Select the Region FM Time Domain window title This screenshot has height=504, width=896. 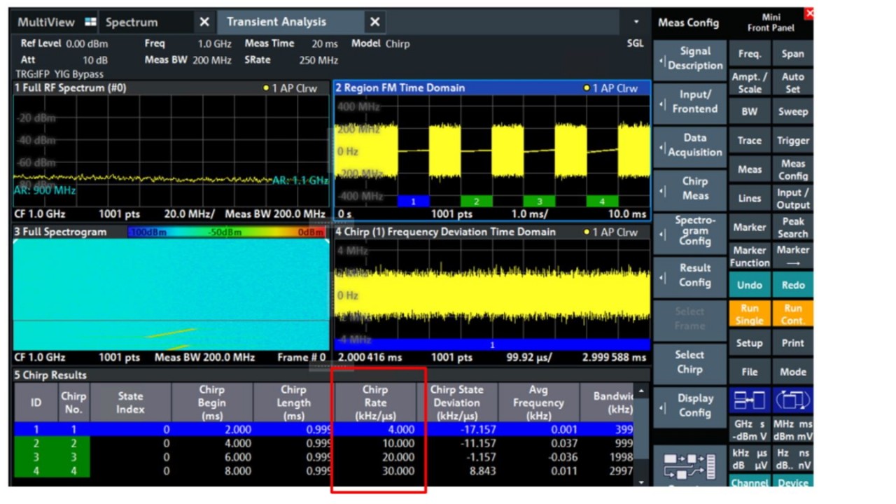(x=400, y=88)
